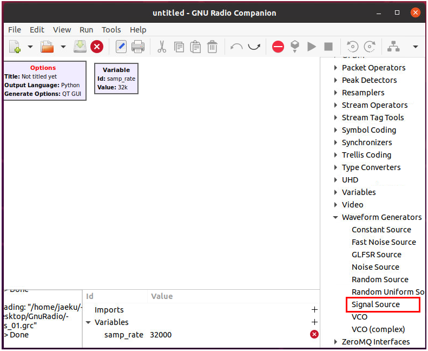
Task: Collapse the Variables section in editor
Action: pos(88,323)
